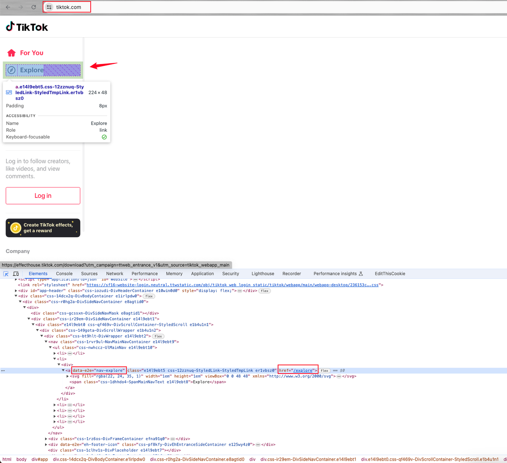Toggle the device toolbar in DevTools
507x463 pixels.
coord(16,274)
